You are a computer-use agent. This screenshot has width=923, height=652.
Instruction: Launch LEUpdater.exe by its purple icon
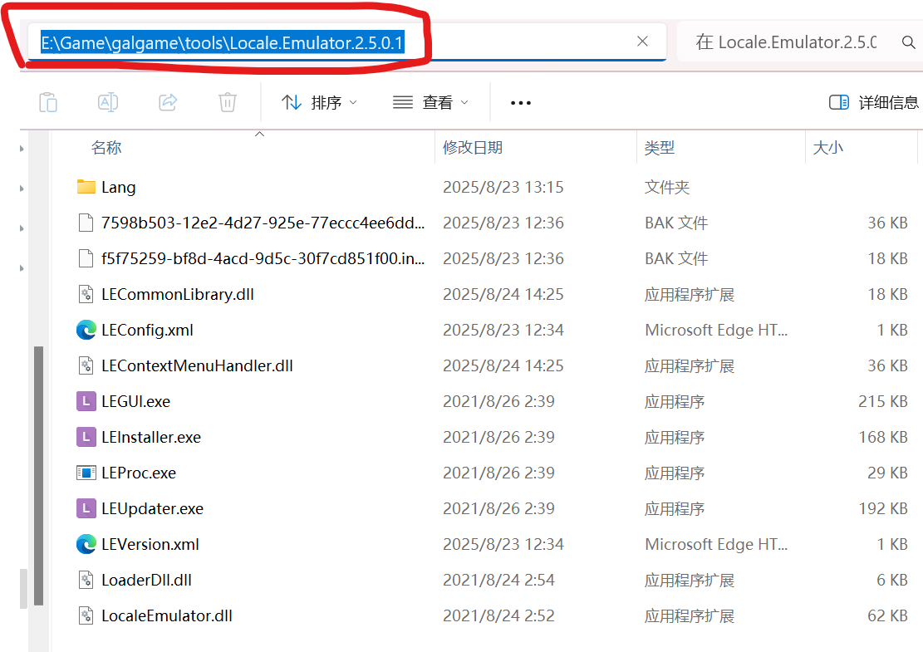tap(85, 508)
